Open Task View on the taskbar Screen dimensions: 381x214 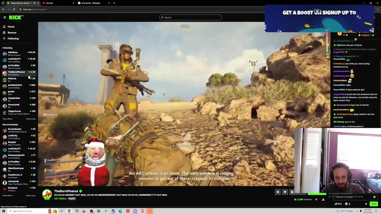[62, 211]
